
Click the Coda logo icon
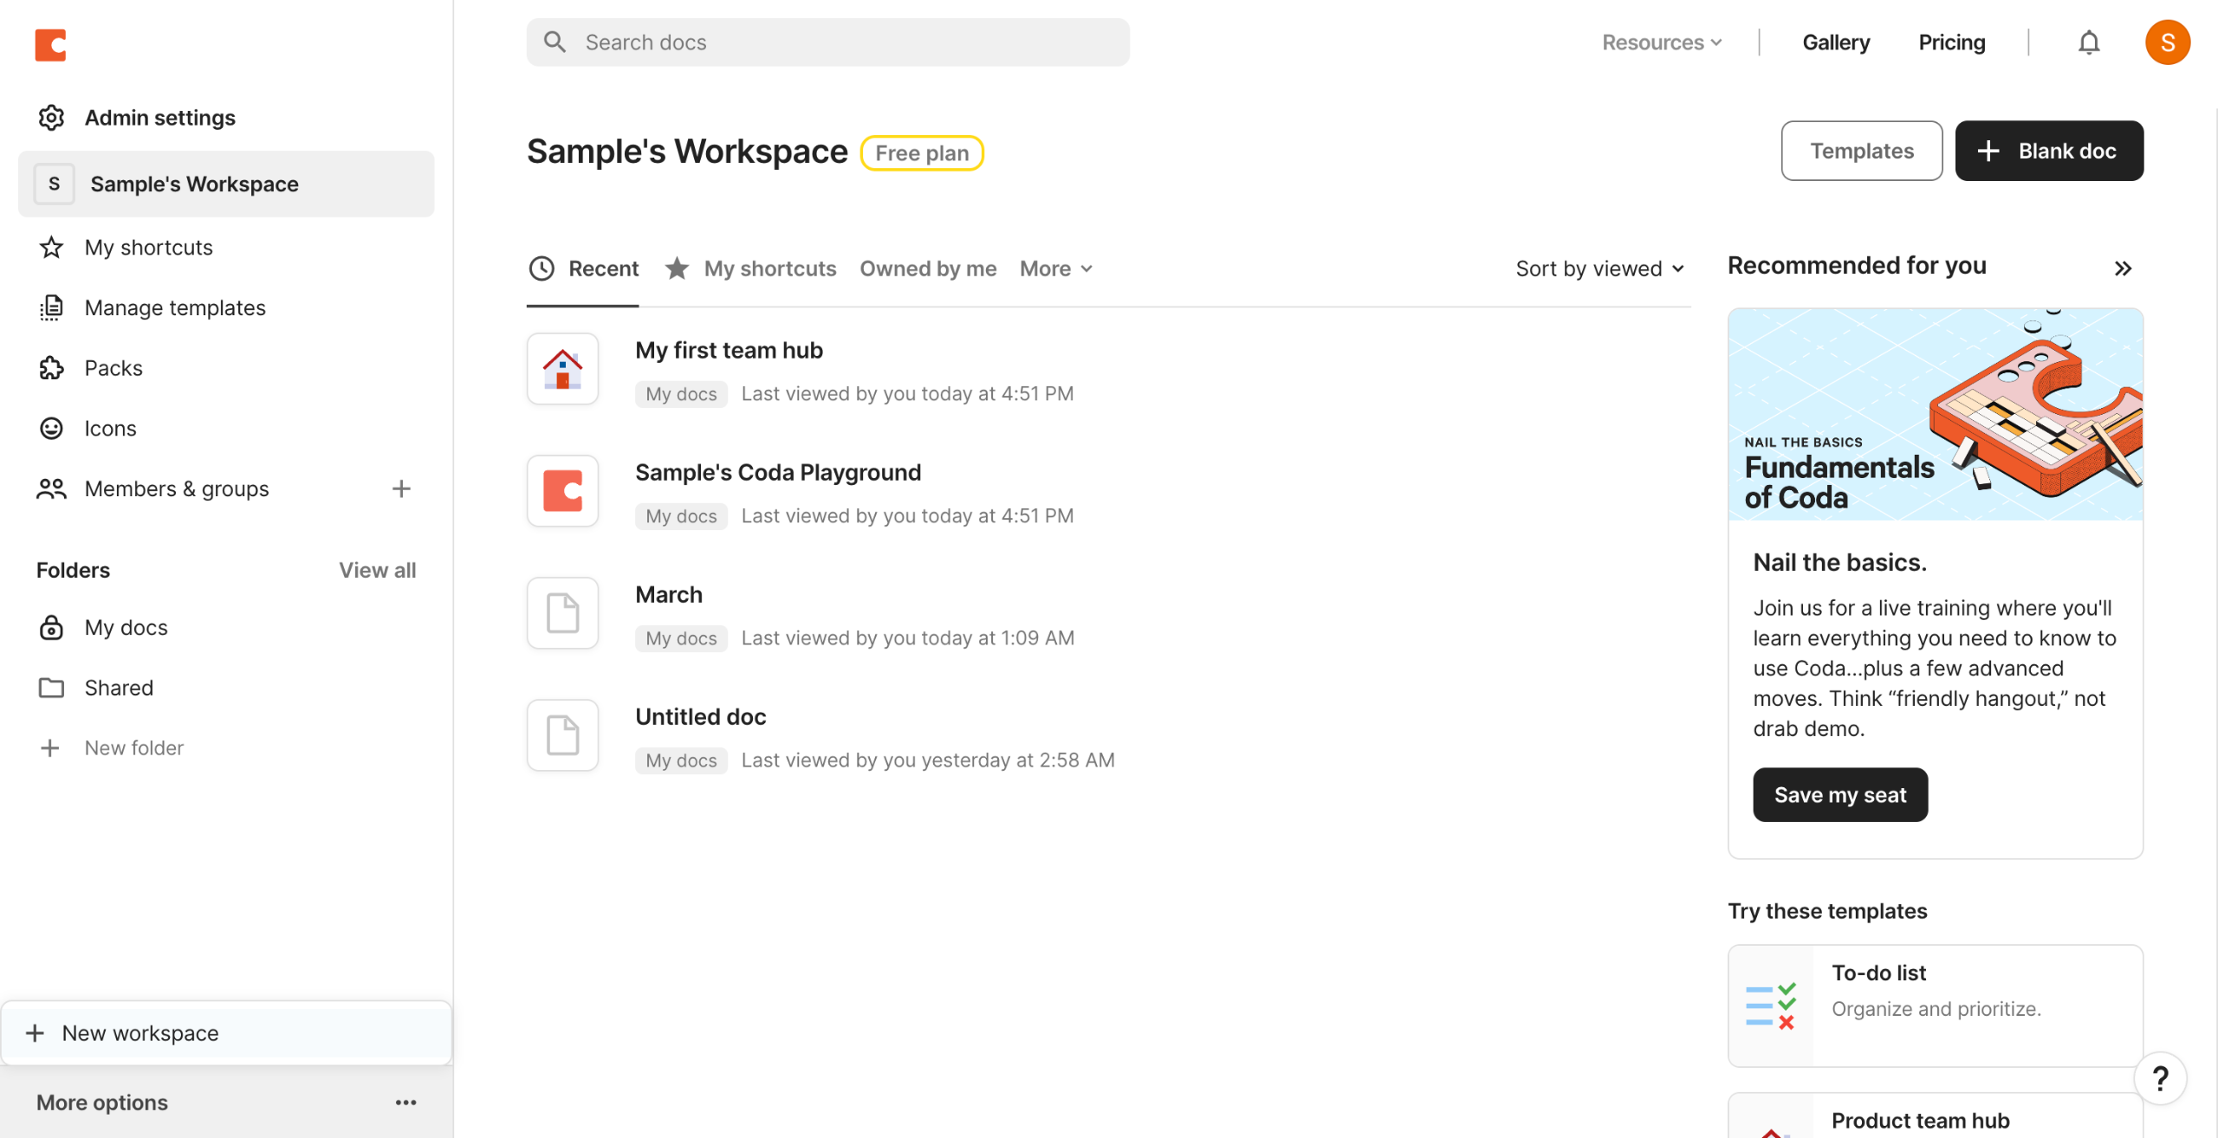click(x=50, y=44)
